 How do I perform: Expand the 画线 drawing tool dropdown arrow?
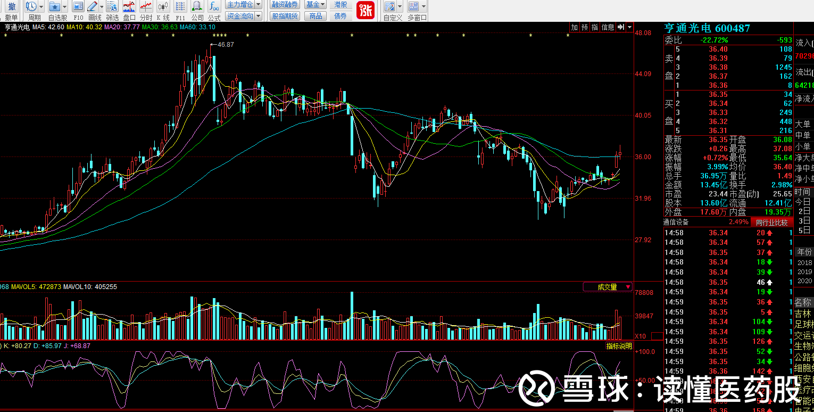[101, 6]
